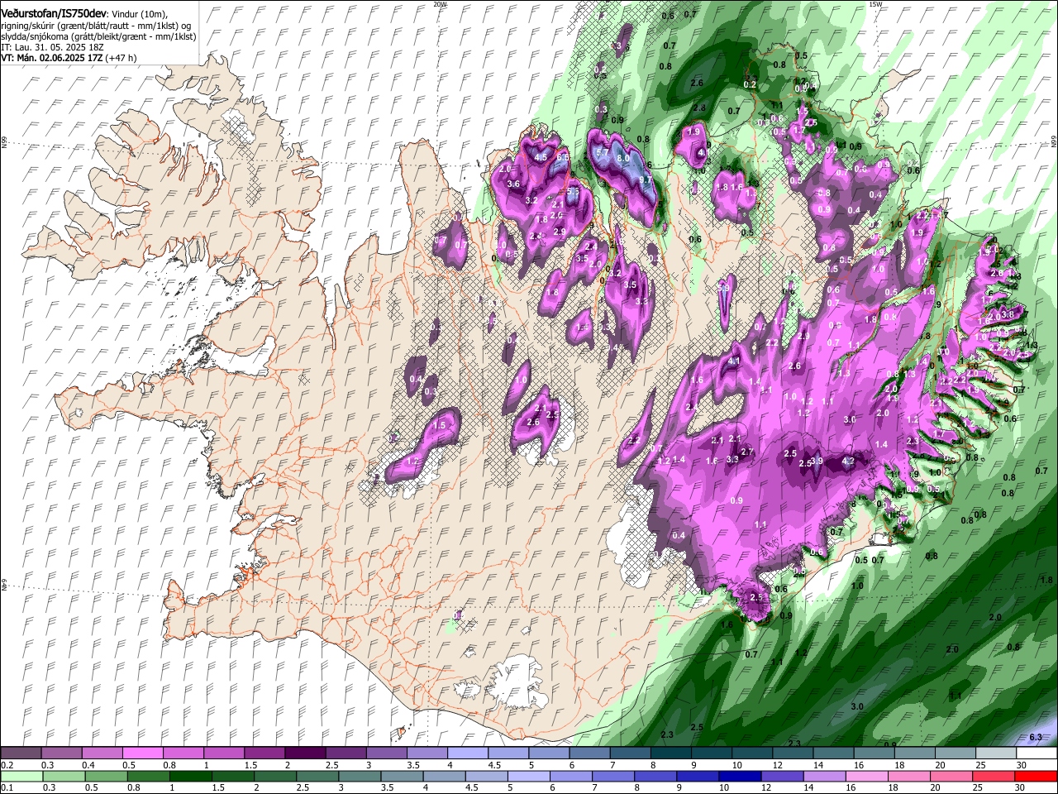1058x794 pixels.
Task: Select the deep purple 2 swatch in top legend row
Action: [304, 753]
